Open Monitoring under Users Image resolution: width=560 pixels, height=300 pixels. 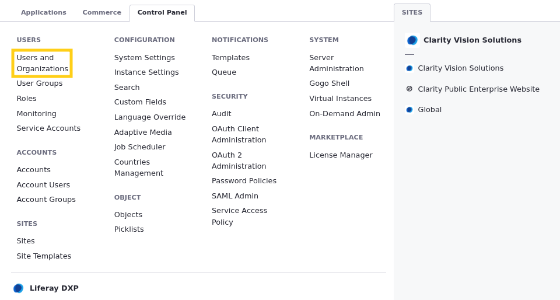36,114
